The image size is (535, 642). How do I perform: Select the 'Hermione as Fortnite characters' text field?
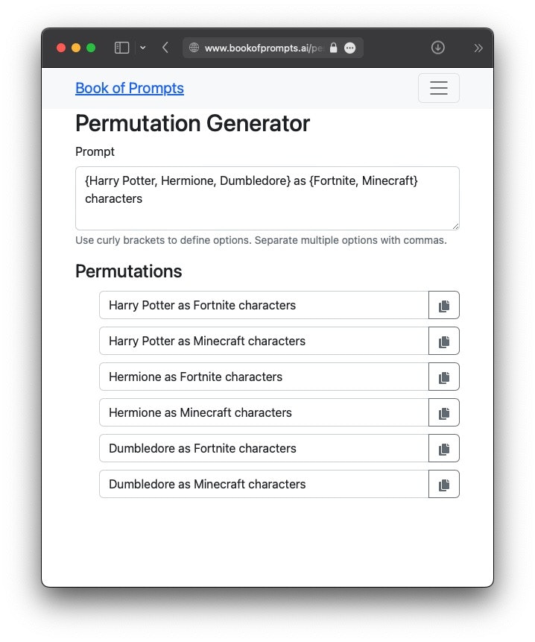click(265, 377)
